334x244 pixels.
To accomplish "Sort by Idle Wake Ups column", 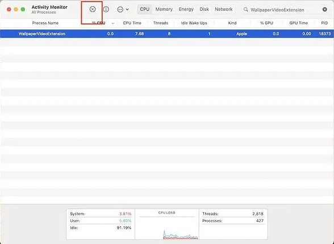I will [194, 23].
